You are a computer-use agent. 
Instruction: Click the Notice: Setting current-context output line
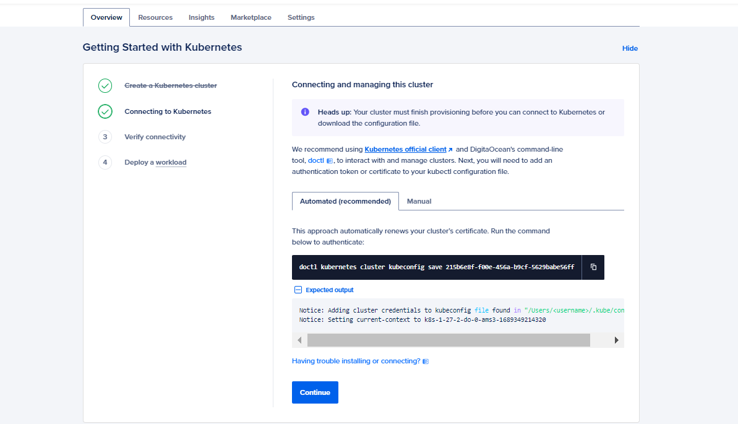pyautogui.click(x=422, y=320)
